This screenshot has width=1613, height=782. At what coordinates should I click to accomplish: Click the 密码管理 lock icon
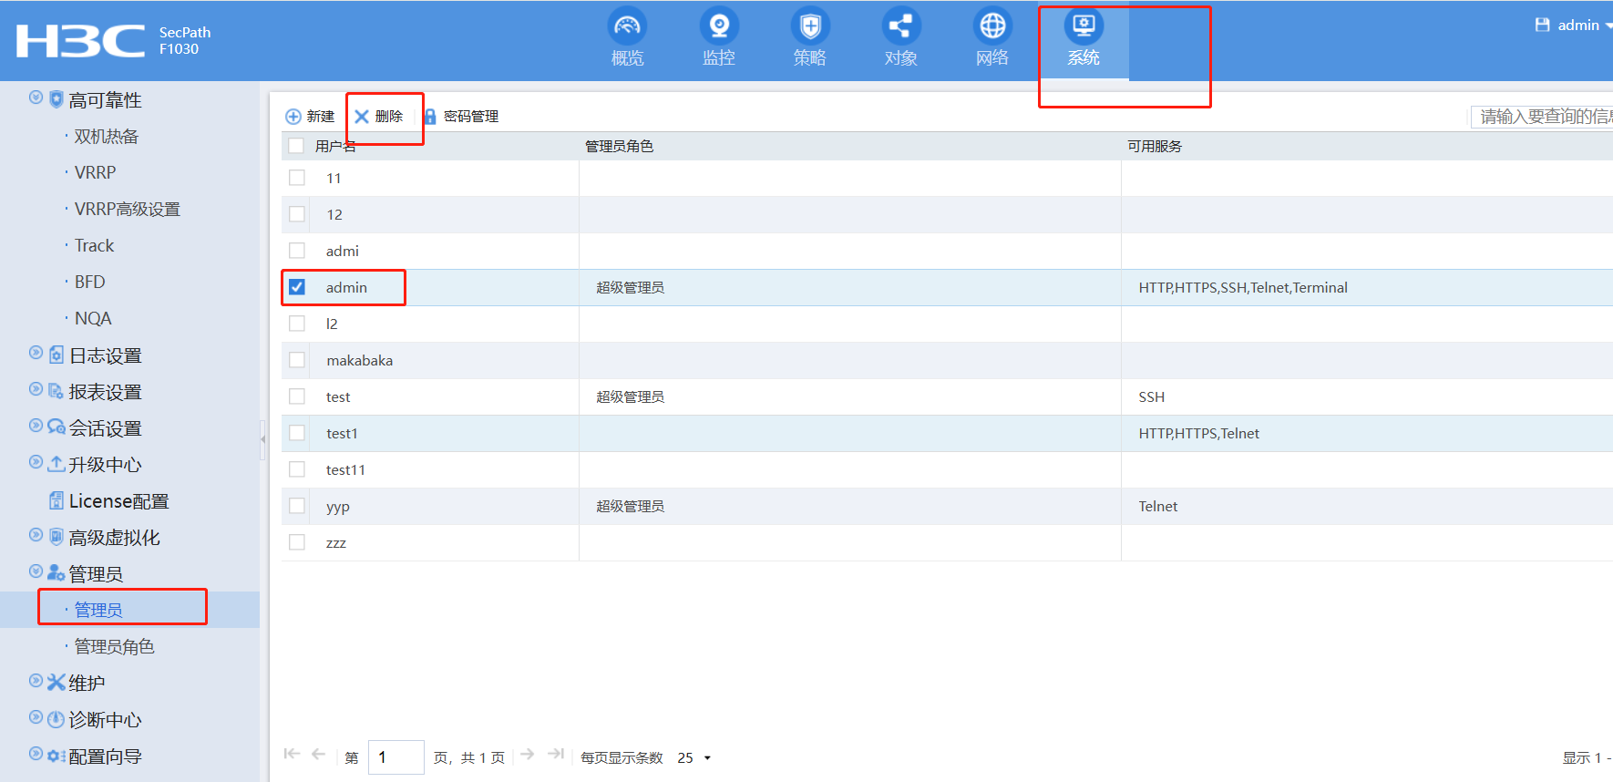coord(429,117)
